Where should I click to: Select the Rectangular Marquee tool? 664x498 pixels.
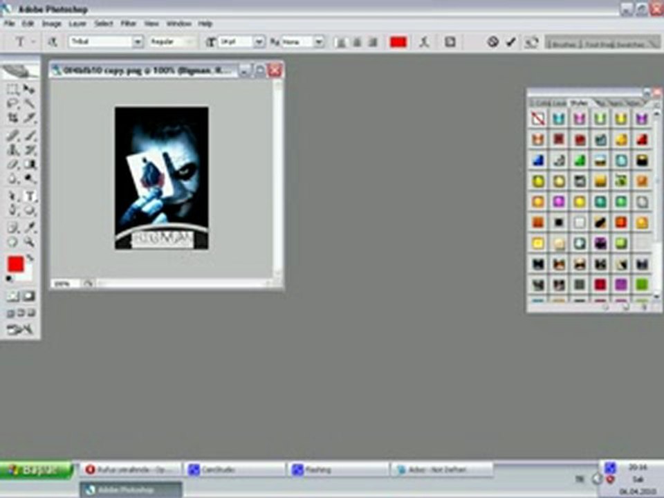click(x=12, y=89)
